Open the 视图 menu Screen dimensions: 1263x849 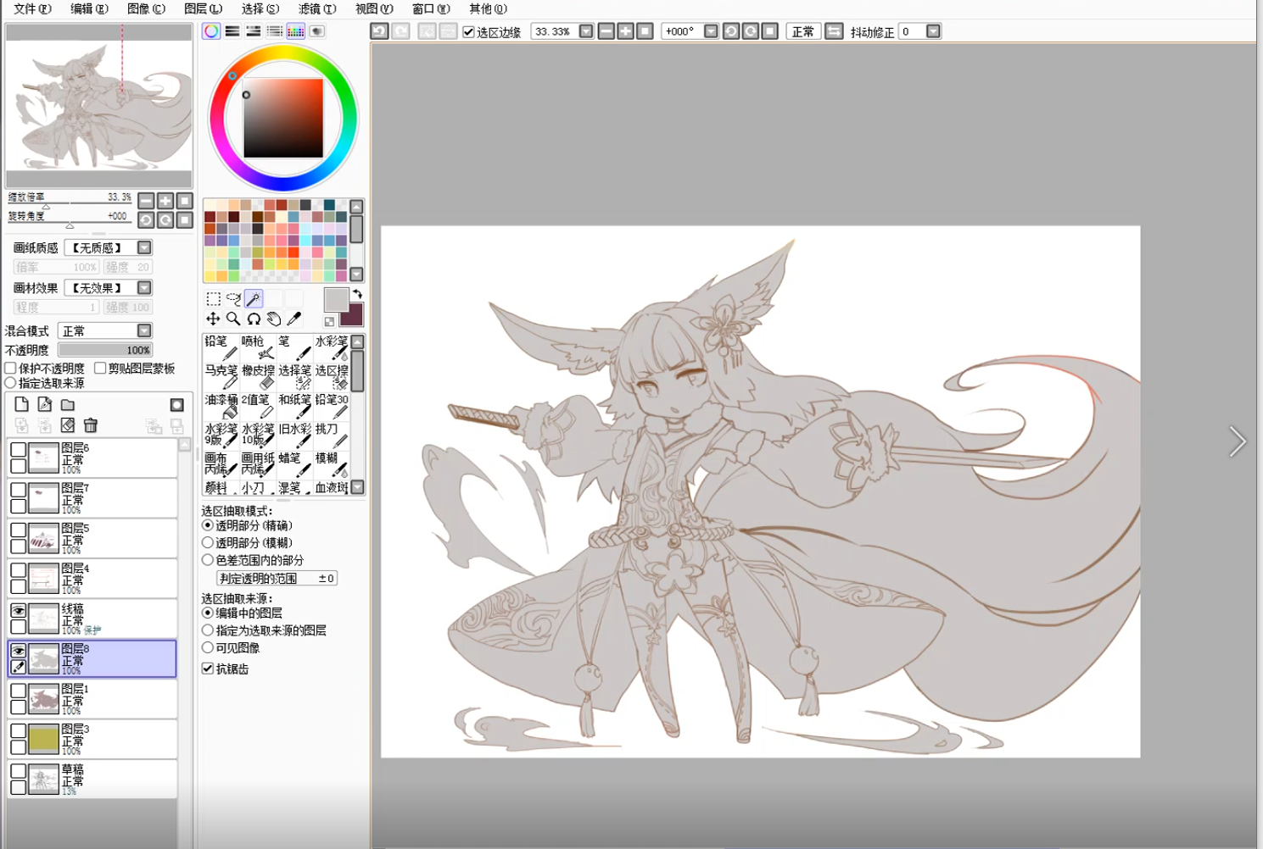pos(374,8)
